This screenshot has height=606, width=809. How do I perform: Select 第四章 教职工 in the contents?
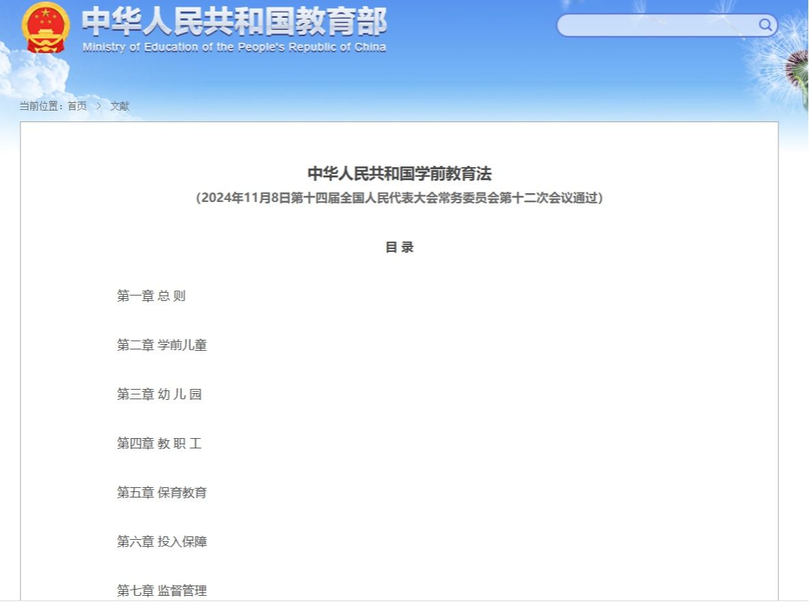tap(159, 444)
